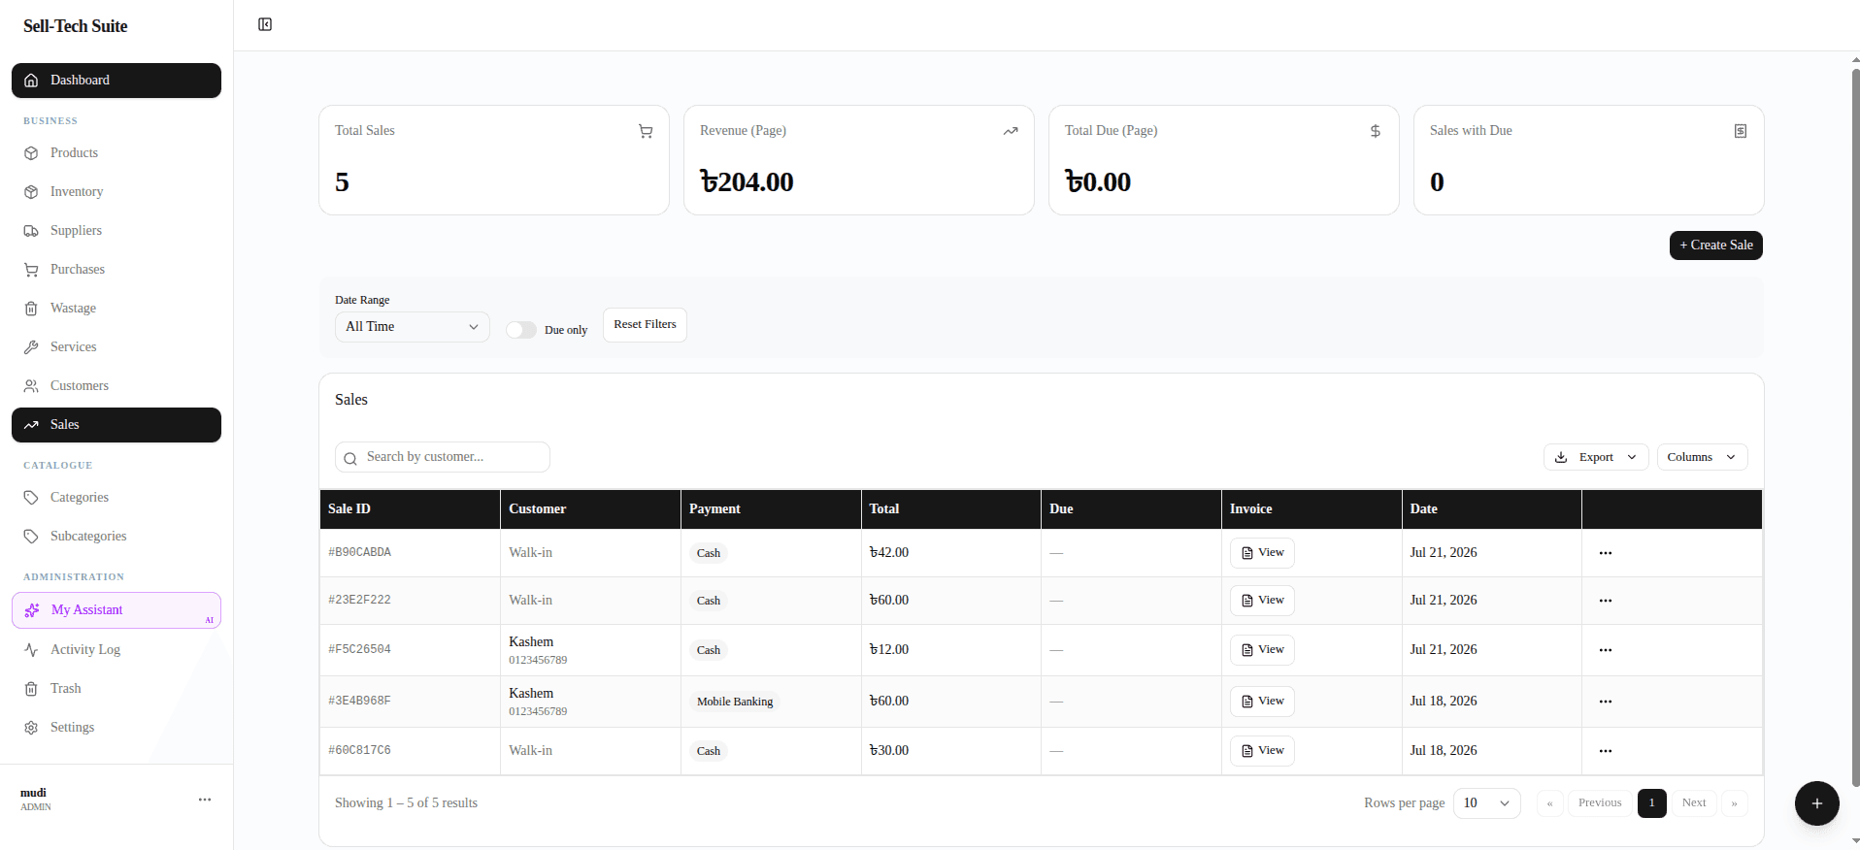Viewport: 1860px width, 850px height.
Task: Open the Date Range All Time dropdown
Action: (413, 327)
